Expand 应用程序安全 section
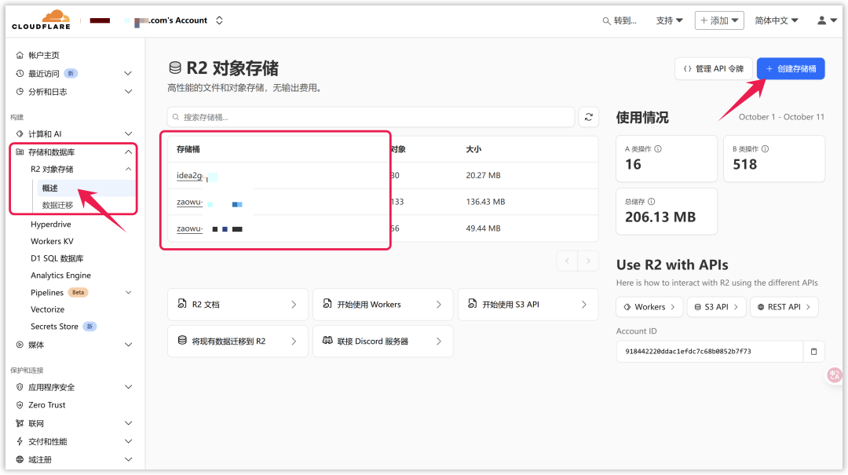848x475 pixels. click(x=128, y=387)
